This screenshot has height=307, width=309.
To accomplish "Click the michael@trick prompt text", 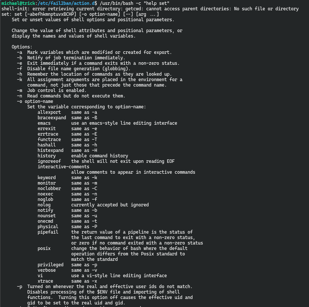I will point(18,3).
